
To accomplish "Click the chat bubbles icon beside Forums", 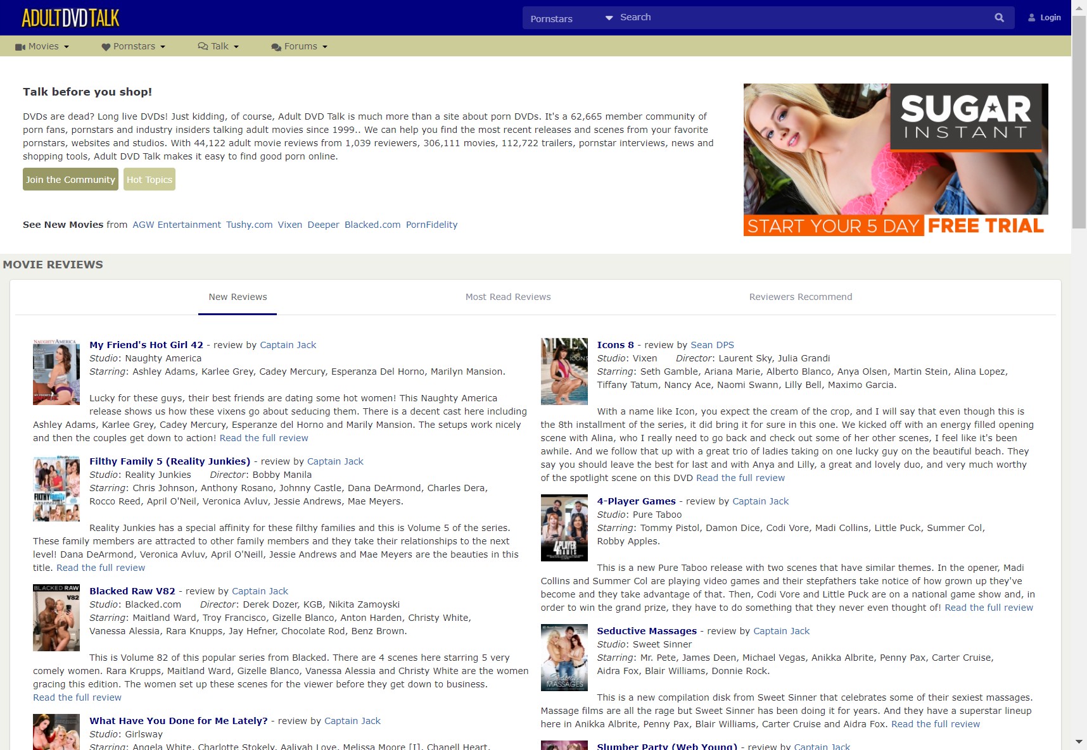I will click(x=276, y=47).
